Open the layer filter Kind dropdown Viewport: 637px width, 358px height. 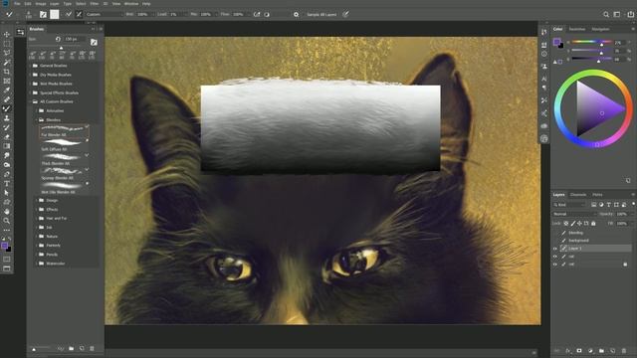pos(569,205)
